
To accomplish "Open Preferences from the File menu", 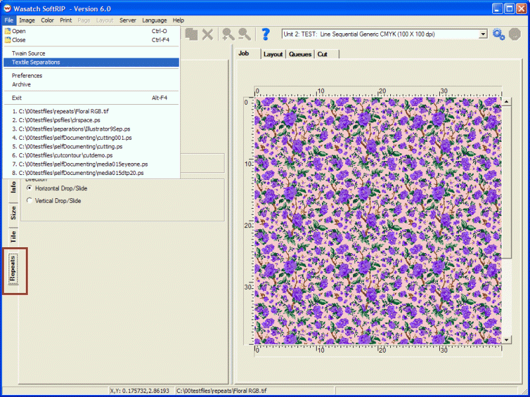I will click(91, 76).
